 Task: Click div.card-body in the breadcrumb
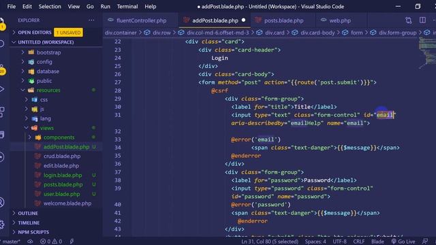(x=317, y=33)
